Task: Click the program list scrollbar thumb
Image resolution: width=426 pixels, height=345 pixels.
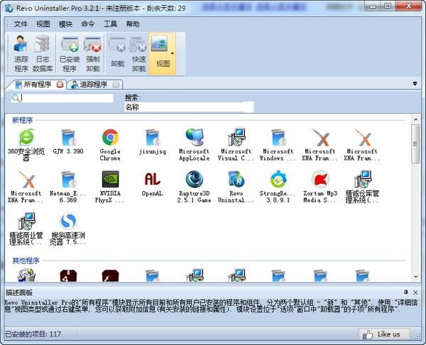Action: tap(415, 144)
